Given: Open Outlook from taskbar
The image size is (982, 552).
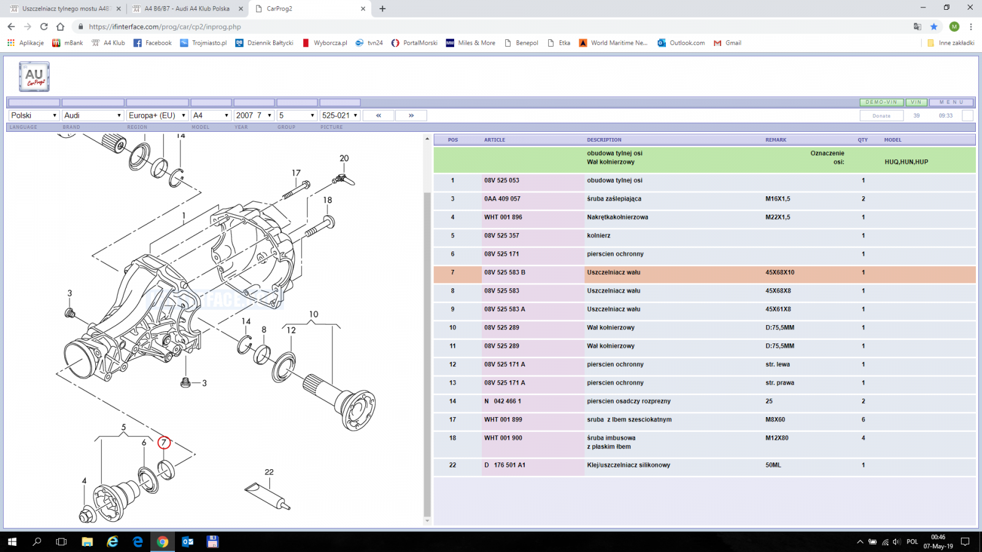Looking at the screenshot, I should click(188, 542).
